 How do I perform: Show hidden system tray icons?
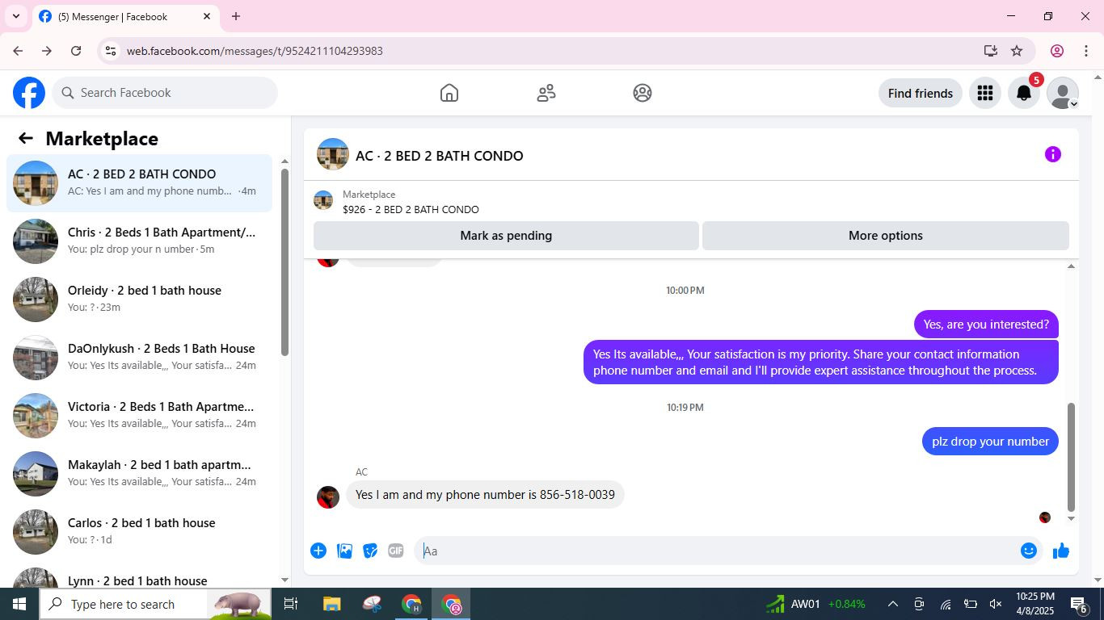893,604
